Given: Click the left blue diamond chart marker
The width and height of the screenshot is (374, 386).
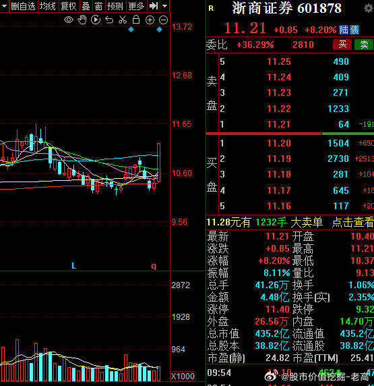Looking at the screenshot, I should click(x=131, y=30).
